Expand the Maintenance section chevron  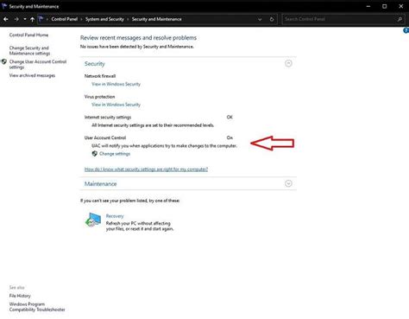click(x=288, y=183)
